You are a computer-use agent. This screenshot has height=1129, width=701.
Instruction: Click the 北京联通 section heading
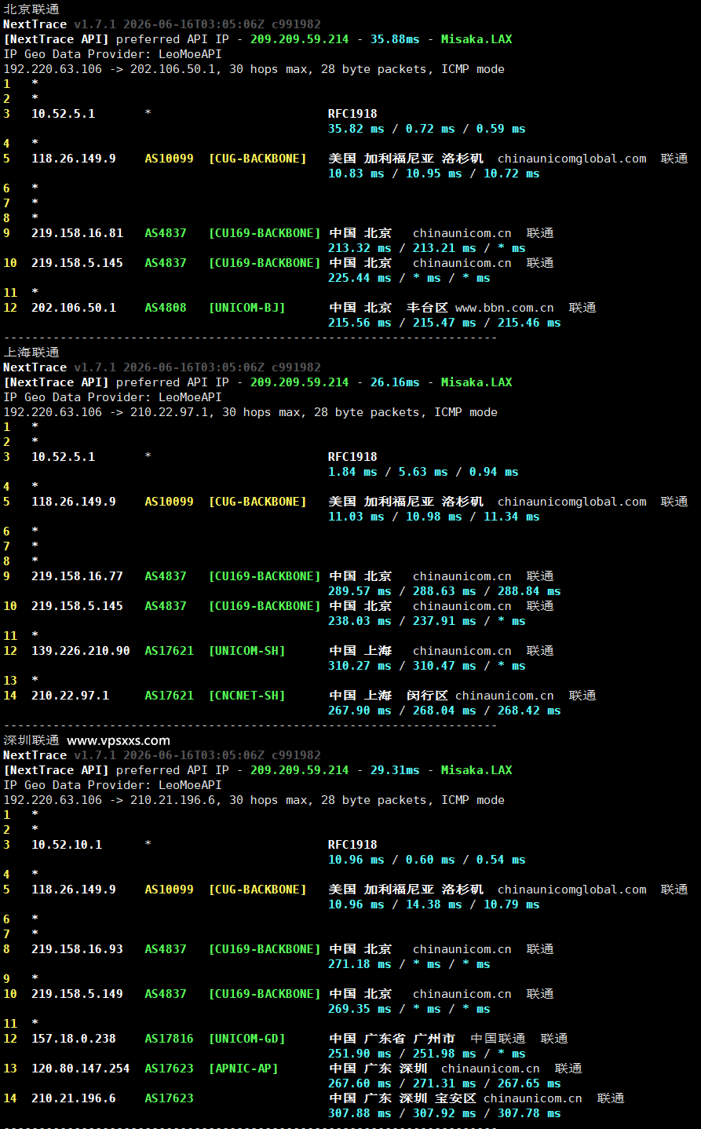coord(31,9)
